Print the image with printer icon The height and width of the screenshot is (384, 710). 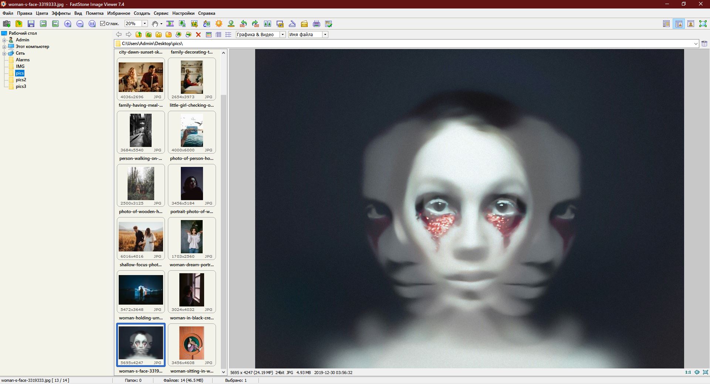click(x=317, y=24)
